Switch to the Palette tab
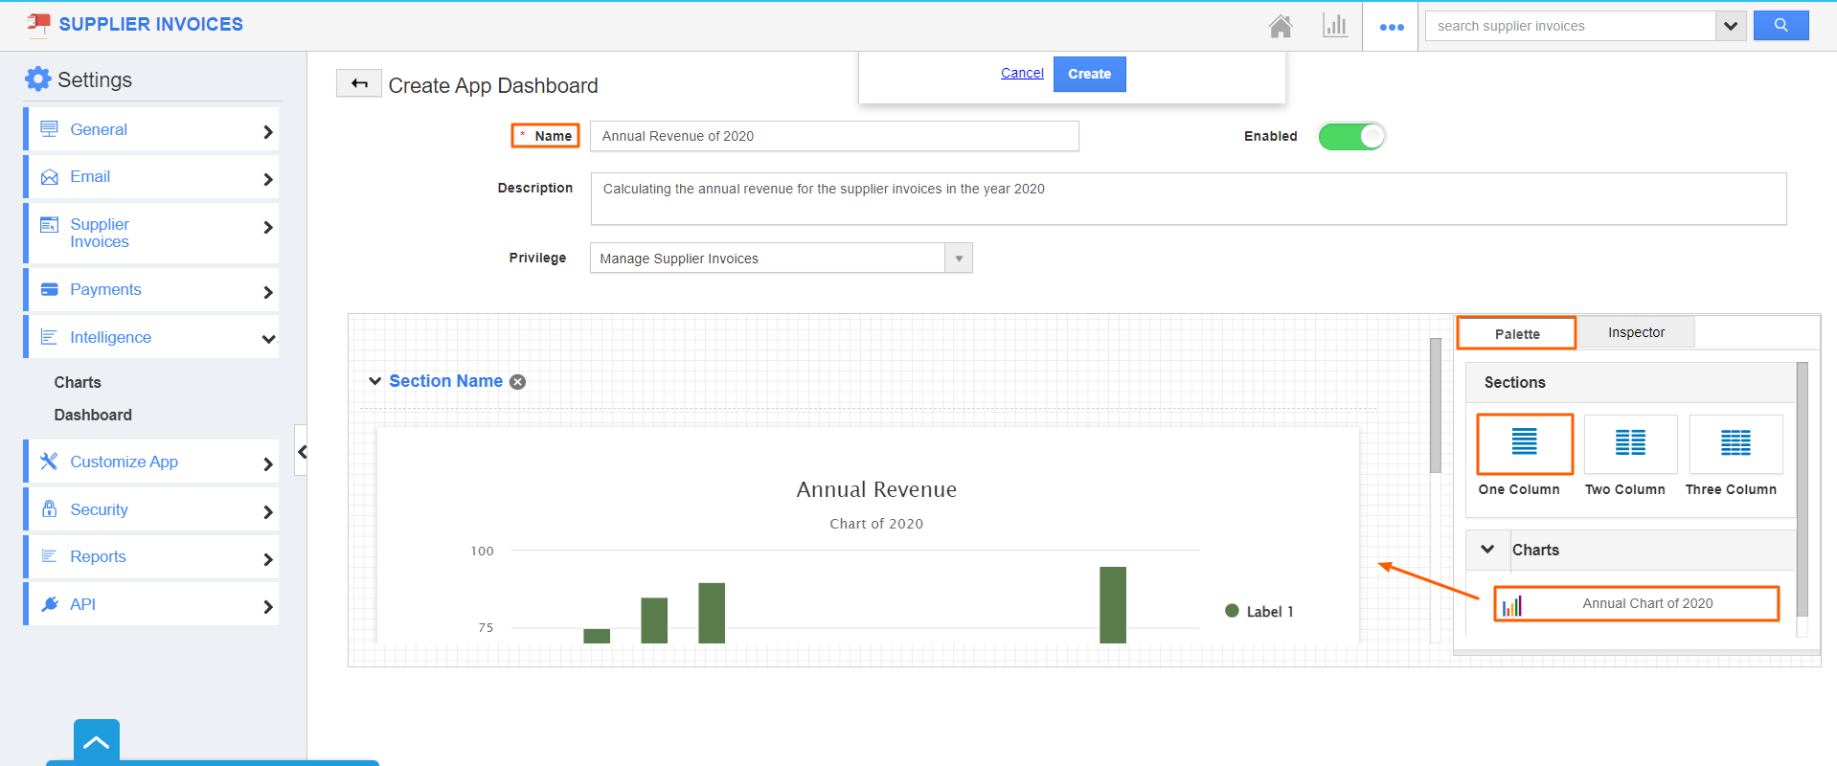 coord(1517,333)
